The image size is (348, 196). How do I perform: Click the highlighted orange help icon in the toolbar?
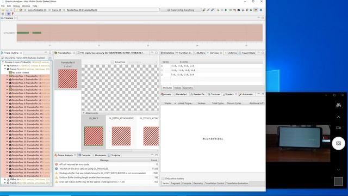point(256,10)
